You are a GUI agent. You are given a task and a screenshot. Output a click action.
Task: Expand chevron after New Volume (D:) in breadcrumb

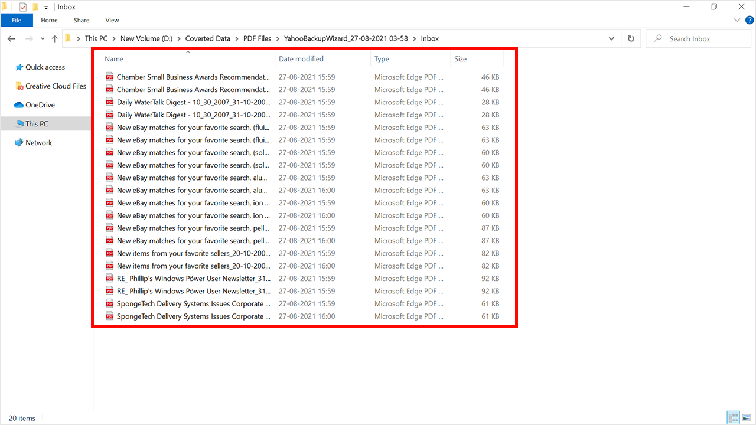click(179, 38)
